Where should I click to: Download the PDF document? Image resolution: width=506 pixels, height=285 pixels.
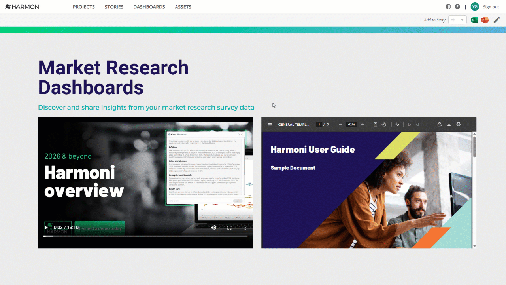449,124
